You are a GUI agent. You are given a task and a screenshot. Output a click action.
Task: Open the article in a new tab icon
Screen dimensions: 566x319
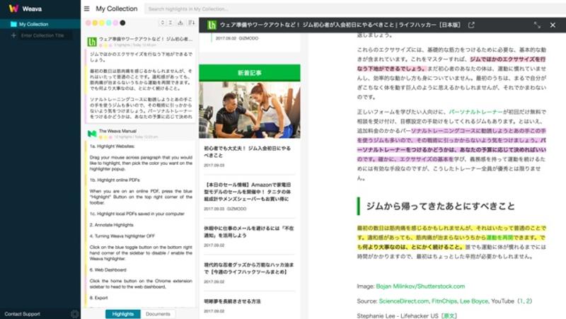[x=472, y=25]
